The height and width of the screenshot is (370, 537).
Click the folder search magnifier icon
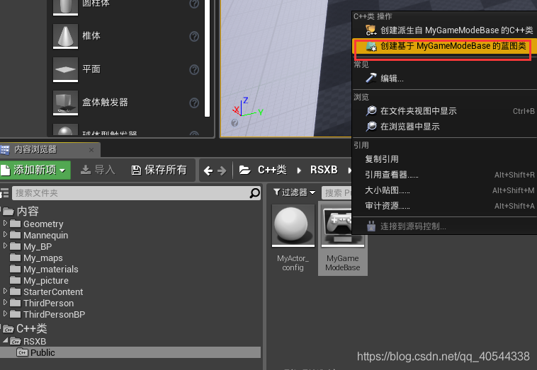(x=254, y=193)
